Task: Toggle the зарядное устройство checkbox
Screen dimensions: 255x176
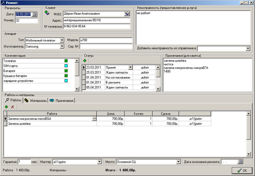Action: [x=66, y=80]
